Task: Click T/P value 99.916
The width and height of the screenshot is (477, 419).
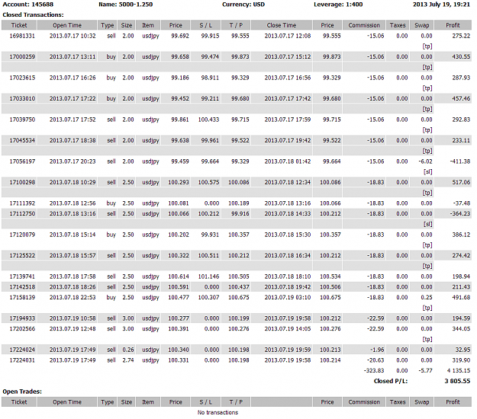Action: (240, 214)
